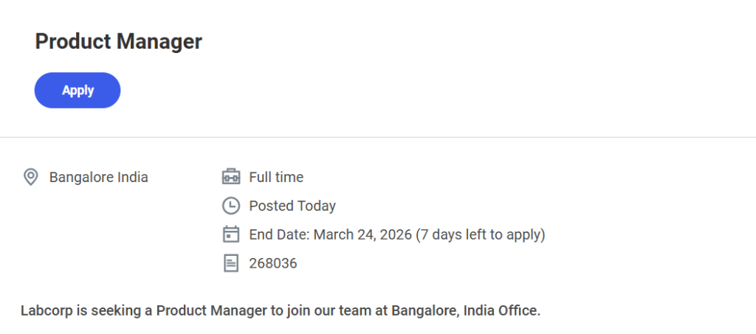This screenshot has width=756, height=334.
Task: Click the 7 days left to apply note
Action: [x=481, y=234]
